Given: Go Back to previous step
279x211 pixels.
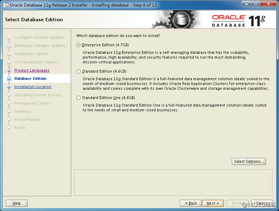Looking at the screenshot, I should (x=191, y=203).
